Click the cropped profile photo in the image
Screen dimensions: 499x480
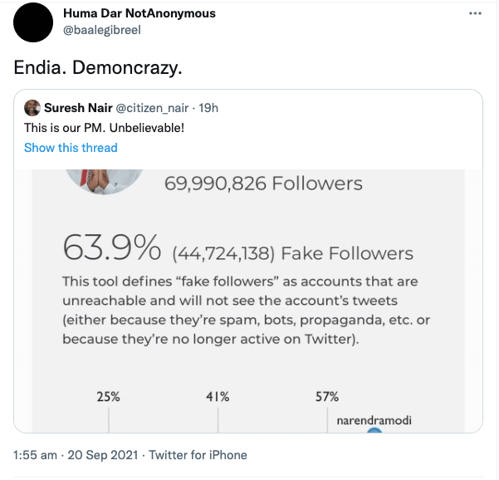pyautogui.click(x=111, y=179)
